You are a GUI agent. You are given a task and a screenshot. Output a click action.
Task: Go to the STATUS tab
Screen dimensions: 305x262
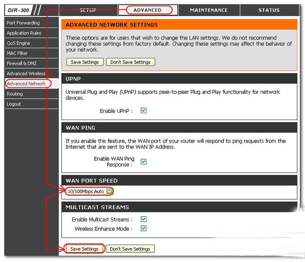pyautogui.click(x=269, y=10)
